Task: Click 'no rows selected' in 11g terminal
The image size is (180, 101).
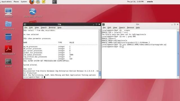Action: [x=31, y=35]
